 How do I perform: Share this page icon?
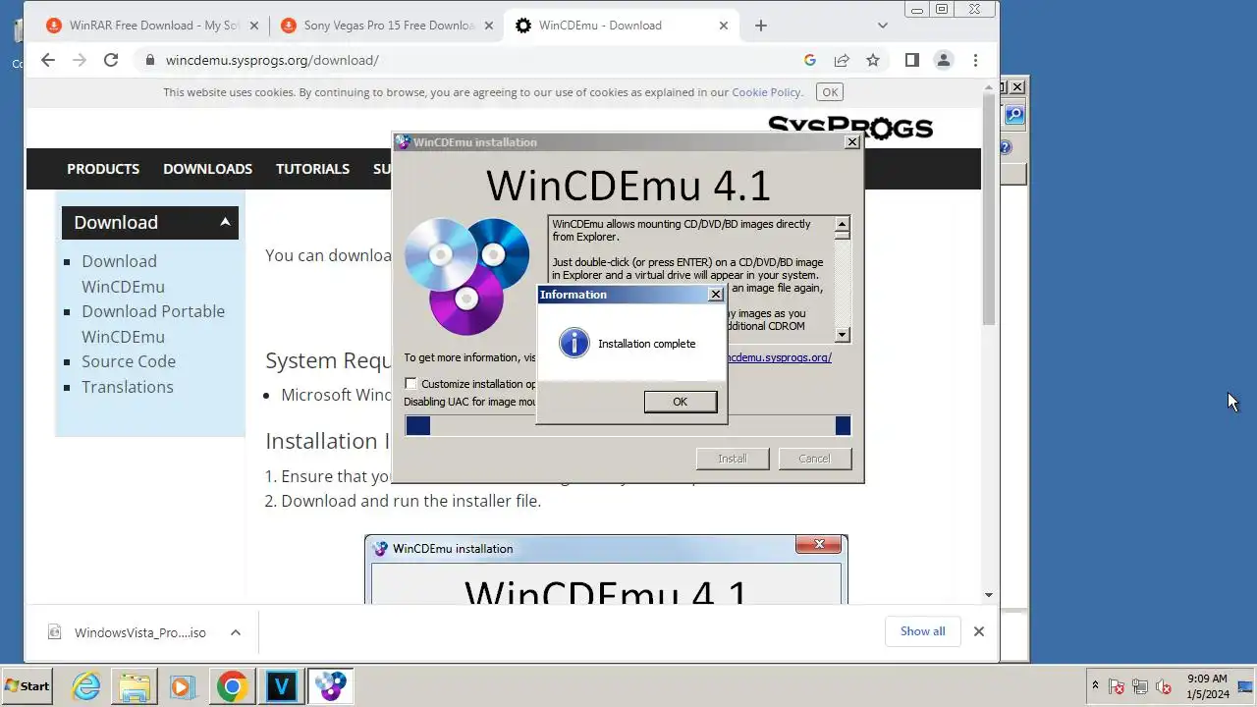842,60
